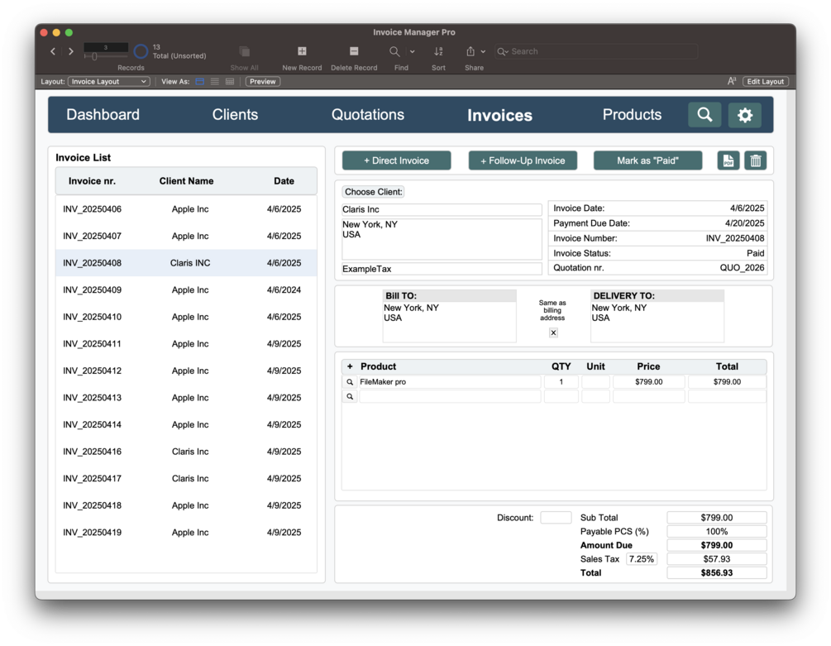Select invoice INV_20250406 in list
This screenshot has height=646, width=831.
[186, 209]
